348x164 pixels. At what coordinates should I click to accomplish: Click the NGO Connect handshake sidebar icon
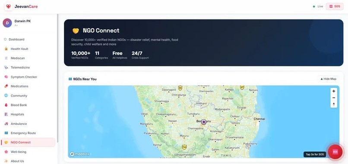pyautogui.click(x=6, y=142)
